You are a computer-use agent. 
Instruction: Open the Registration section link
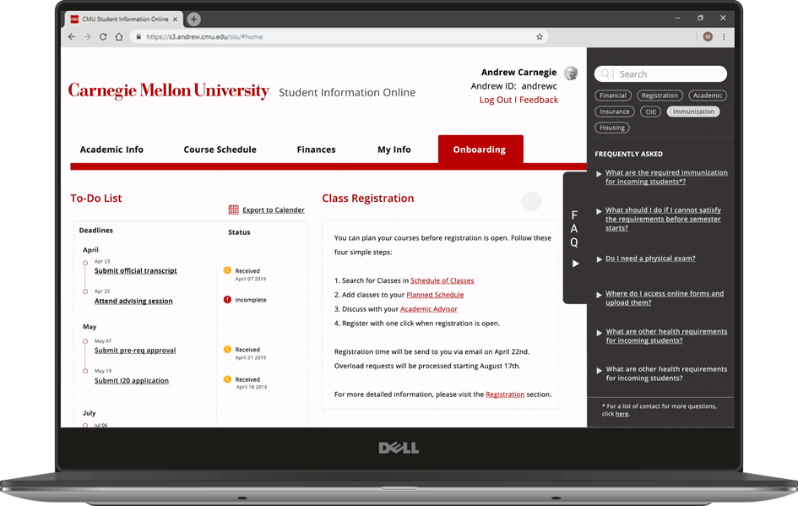pos(505,394)
